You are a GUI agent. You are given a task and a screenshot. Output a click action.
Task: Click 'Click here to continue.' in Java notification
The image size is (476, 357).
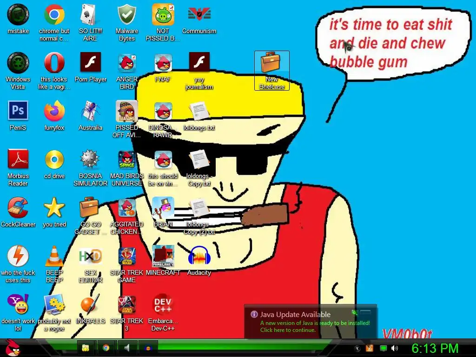pos(287,330)
